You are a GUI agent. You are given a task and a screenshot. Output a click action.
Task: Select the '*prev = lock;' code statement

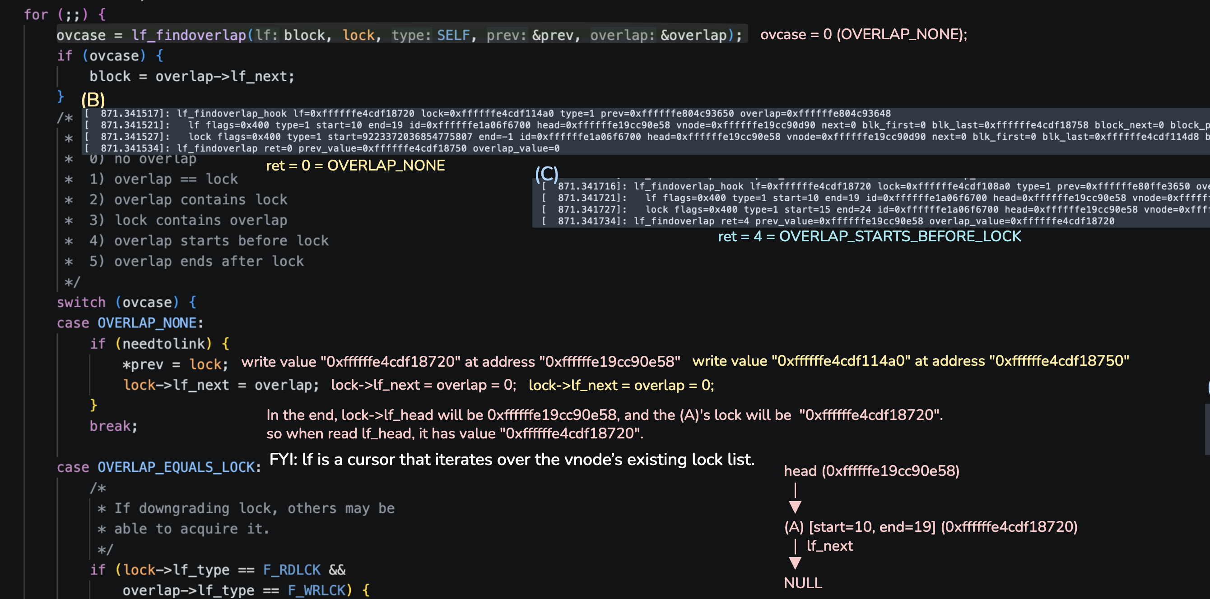pos(175,364)
